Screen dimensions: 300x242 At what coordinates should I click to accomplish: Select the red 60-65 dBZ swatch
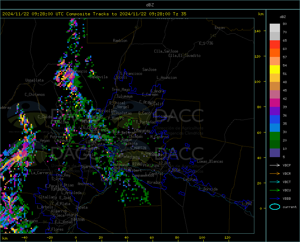(x=275, y=45)
